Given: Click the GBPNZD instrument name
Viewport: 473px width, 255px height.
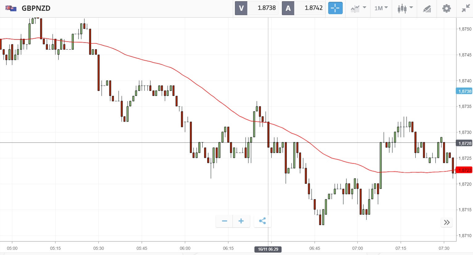Looking at the screenshot, I should point(36,8).
